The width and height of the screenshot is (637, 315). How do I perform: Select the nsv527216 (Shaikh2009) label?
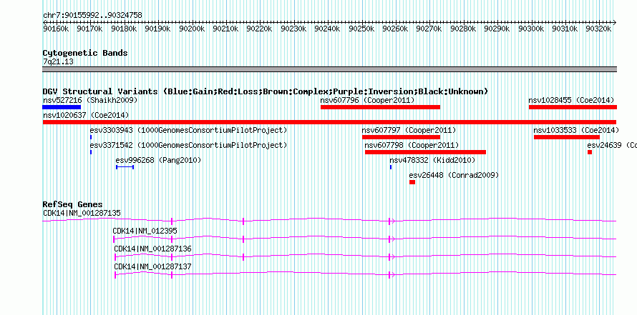coord(90,100)
